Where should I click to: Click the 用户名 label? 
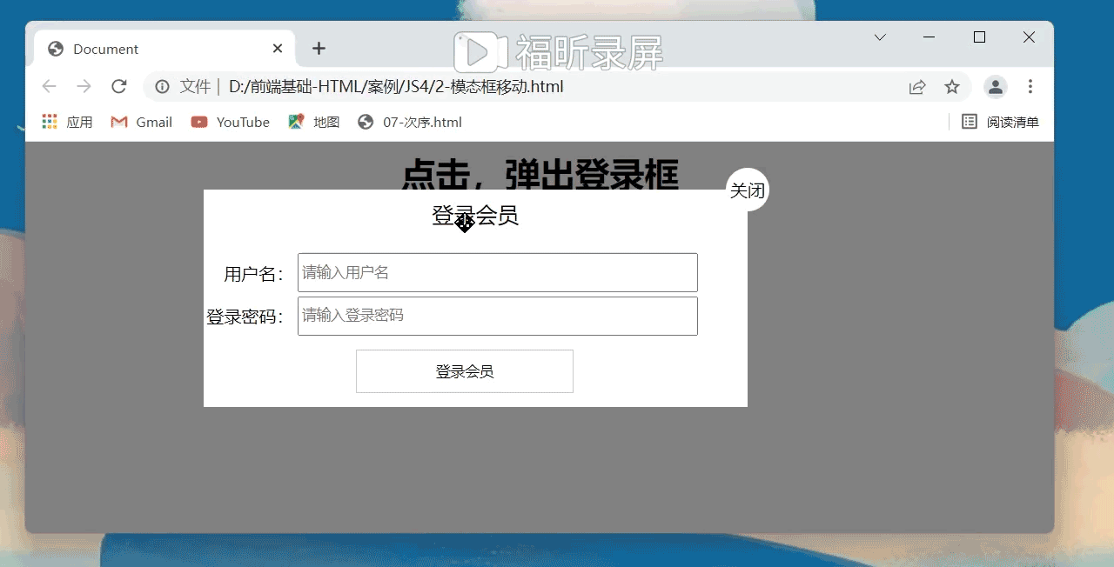coord(253,274)
